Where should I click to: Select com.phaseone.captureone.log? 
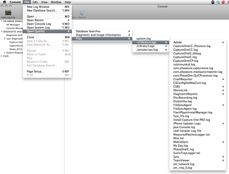(x=198, y=68)
